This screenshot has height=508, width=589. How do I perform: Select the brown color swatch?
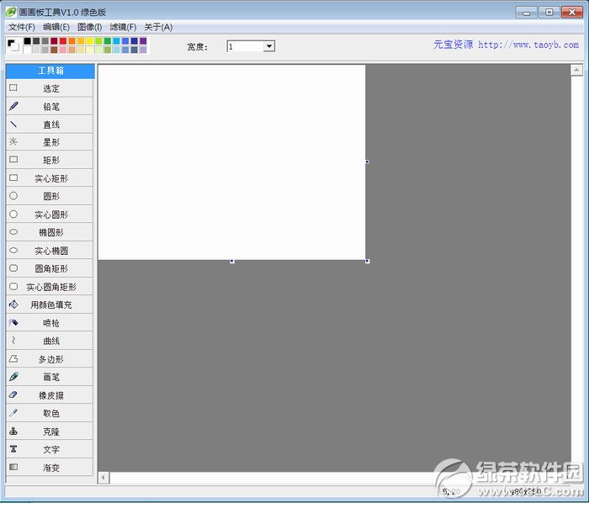54,50
